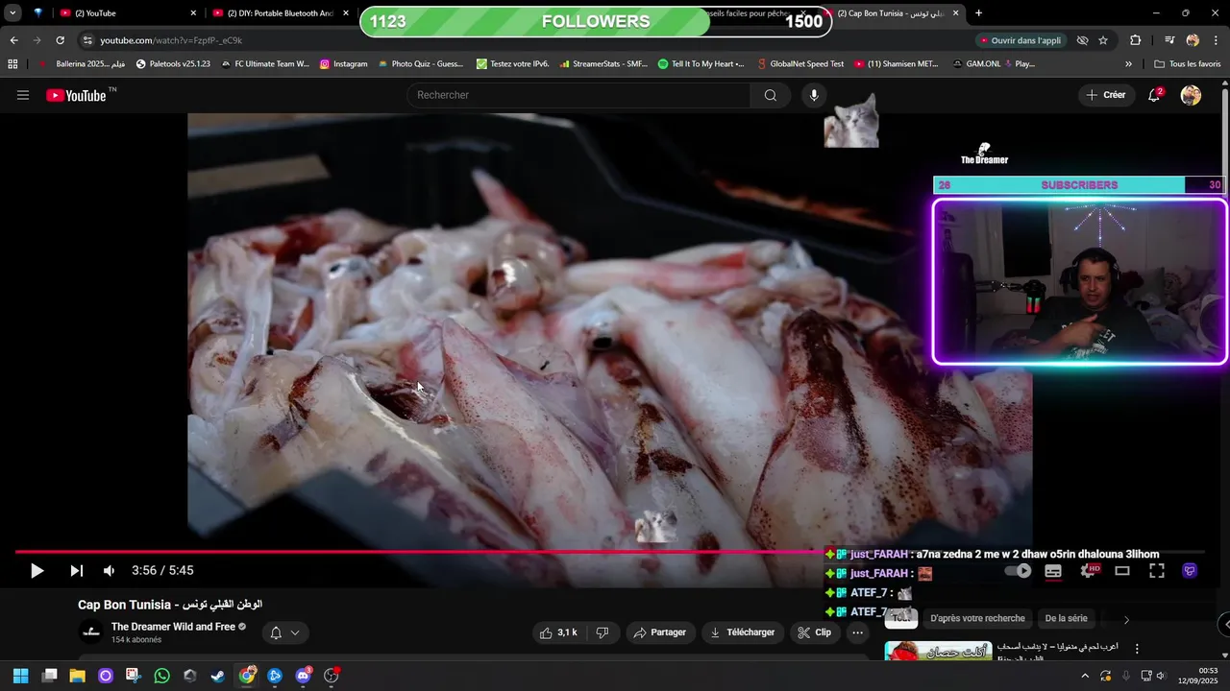This screenshot has height=691, width=1230.
Task: Open the Instagram bookmark
Action: point(343,64)
